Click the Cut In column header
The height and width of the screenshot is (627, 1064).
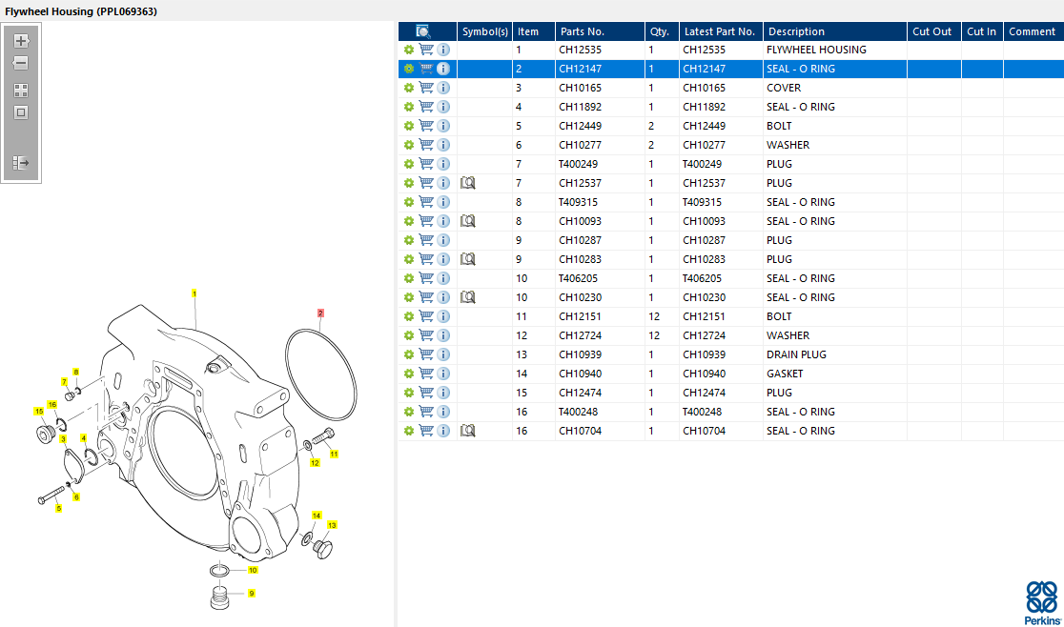point(982,31)
